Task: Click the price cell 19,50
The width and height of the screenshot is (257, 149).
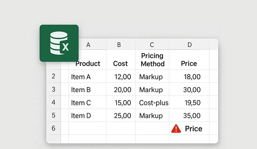Action: 189,102
